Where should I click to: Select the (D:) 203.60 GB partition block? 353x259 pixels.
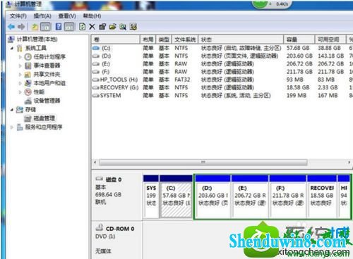click(213, 196)
